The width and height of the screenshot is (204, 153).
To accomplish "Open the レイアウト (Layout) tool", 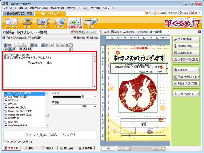I will pyautogui.click(x=11, y=23).
